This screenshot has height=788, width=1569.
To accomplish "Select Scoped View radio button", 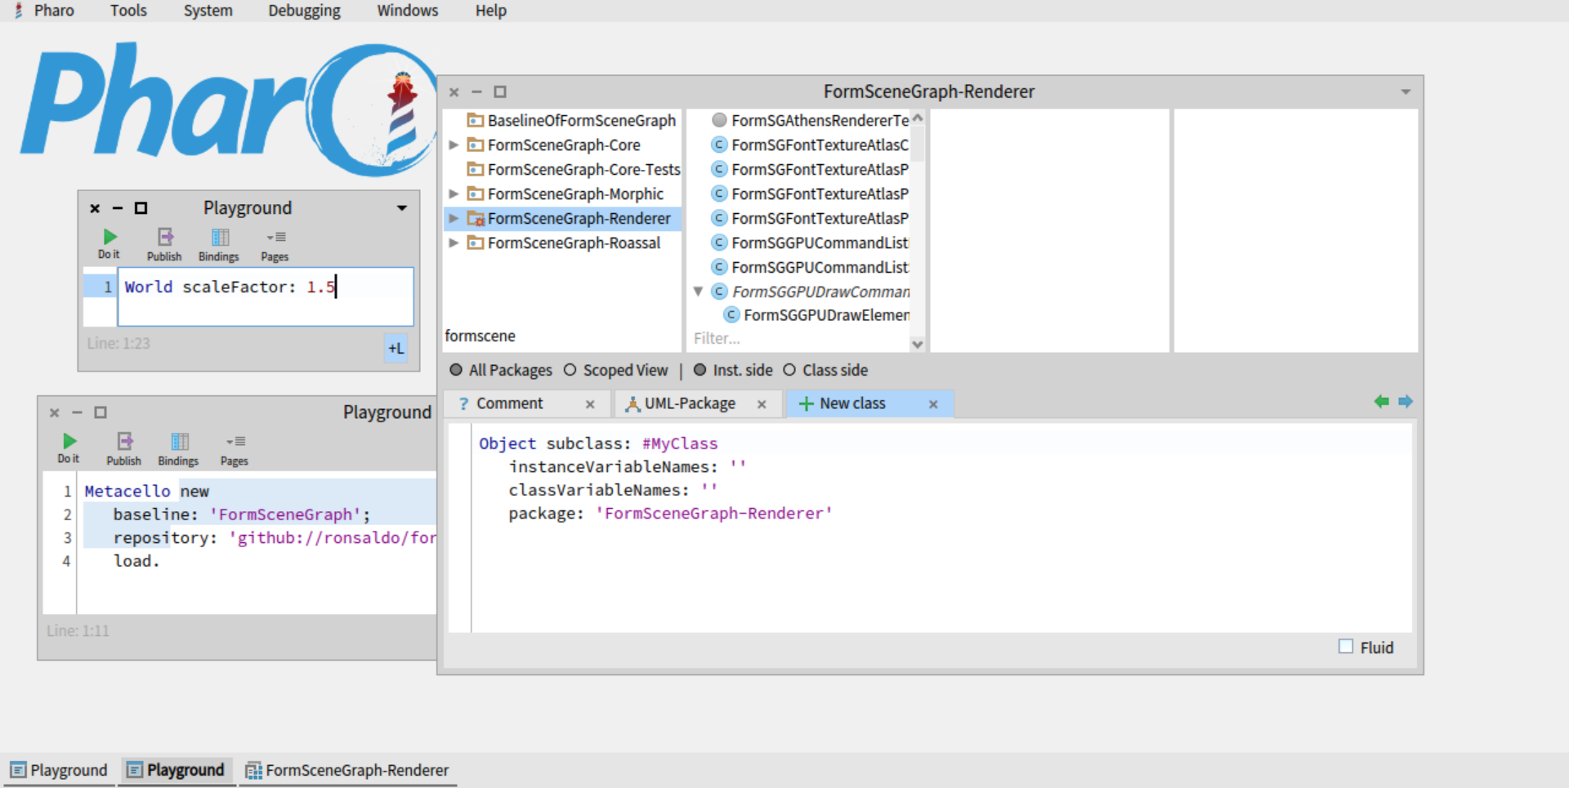I will [x=570, y=370].
